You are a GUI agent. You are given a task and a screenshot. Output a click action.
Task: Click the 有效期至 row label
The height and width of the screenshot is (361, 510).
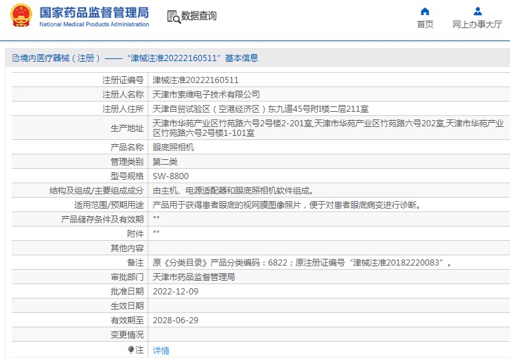tap(127, 321)
